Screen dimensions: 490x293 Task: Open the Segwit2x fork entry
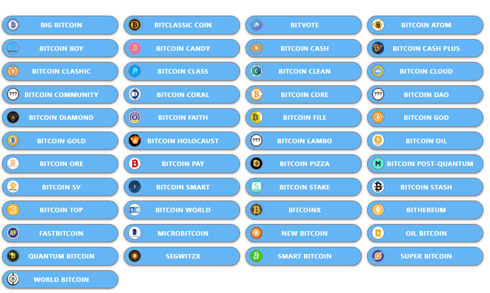coord(182,257)
